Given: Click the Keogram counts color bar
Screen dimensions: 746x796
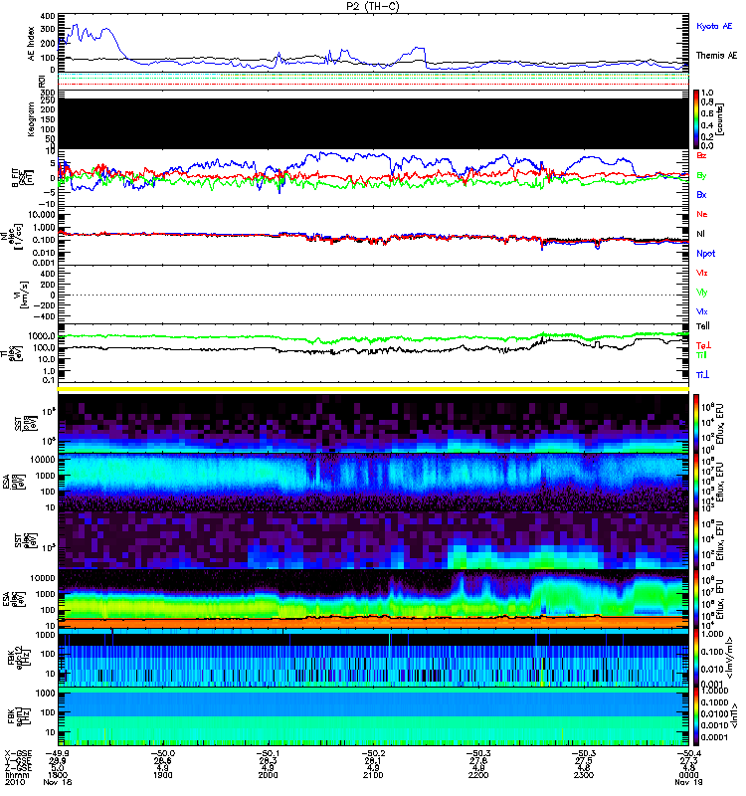Looking at the screenshot, I should coord(696,119).
